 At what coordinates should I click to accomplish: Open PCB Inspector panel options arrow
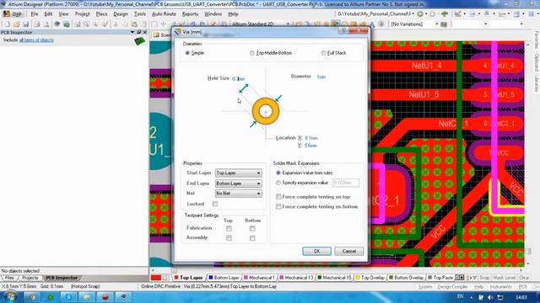click(132, 32)
